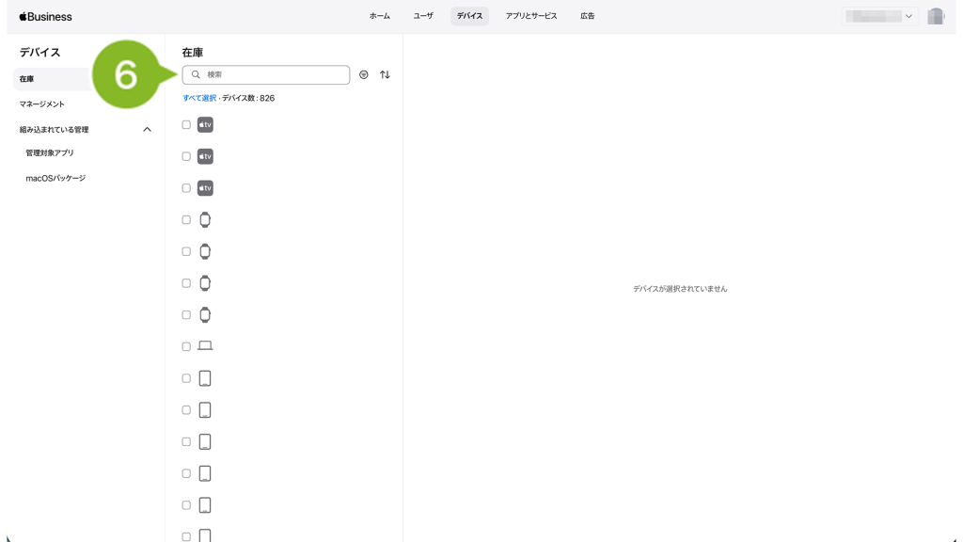Click the magnifier icon in the search box
Image resolution: width=963 pixels, height=542 pixels.
[x=196, y=75]
